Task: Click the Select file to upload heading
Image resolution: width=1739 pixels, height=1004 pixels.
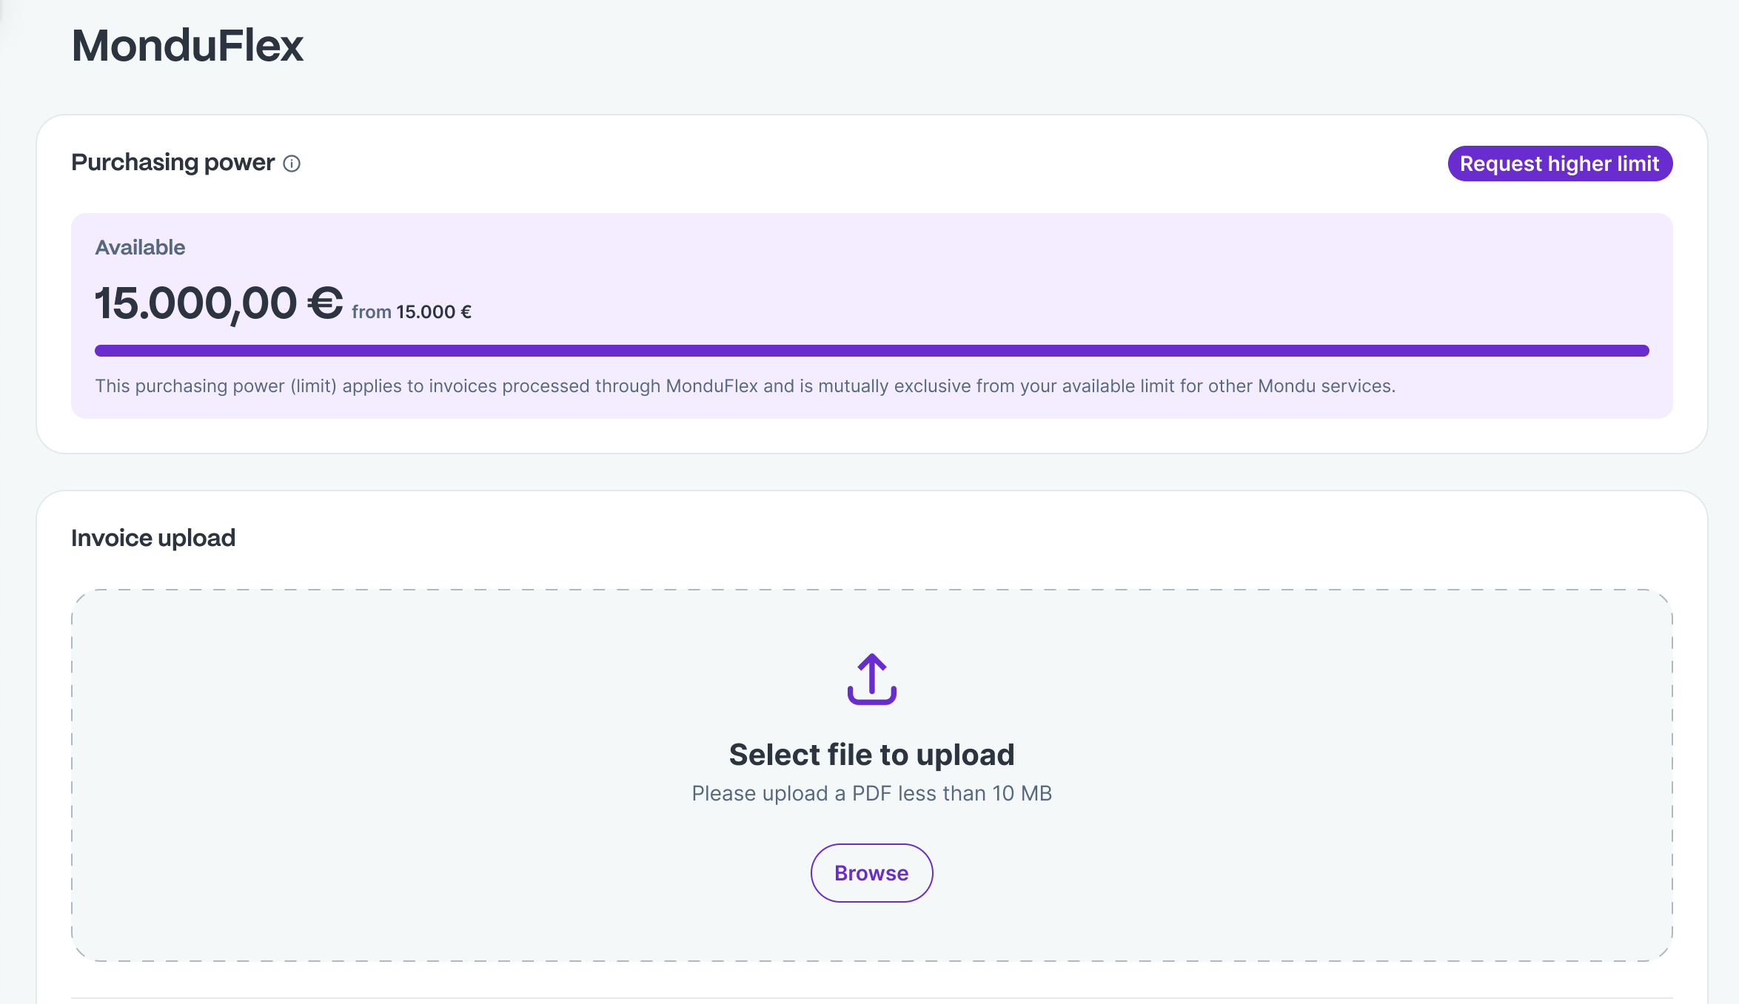Action: [871, 755]
